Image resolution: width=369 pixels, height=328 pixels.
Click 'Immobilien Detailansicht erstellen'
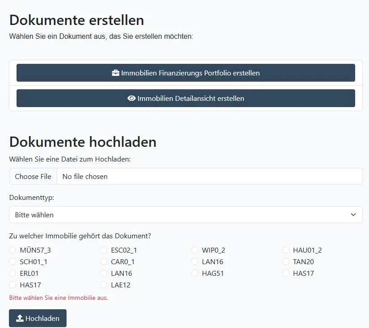pos(186,98)
